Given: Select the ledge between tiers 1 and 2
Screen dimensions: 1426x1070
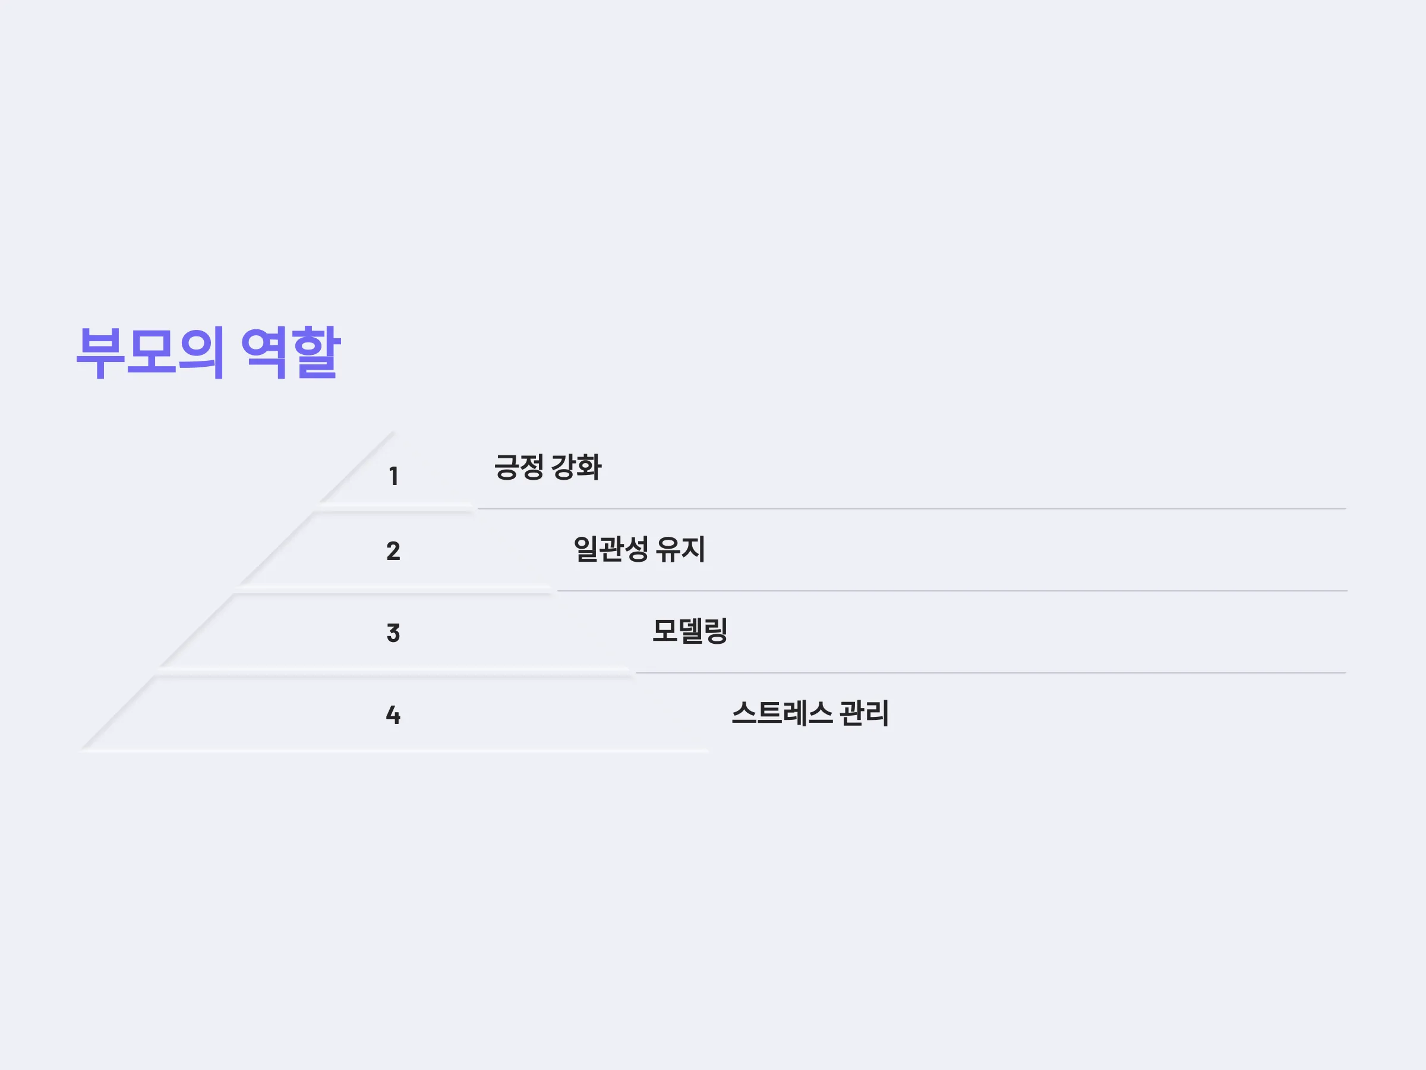Looking at the screenshot, I should (x=394, y=508).
